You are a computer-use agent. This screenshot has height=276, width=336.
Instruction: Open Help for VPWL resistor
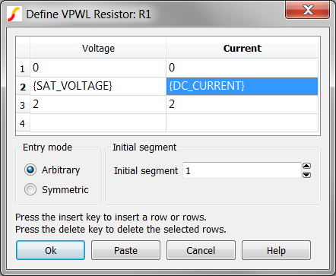pyautogui.click(x=276, y=250)
